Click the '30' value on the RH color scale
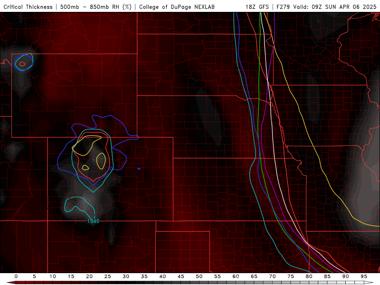Image resolution: width=380 pixels, height=285 pixels. pos(126,276)
